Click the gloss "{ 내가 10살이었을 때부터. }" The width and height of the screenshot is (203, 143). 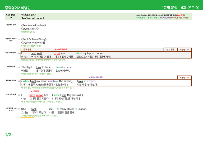66,98
